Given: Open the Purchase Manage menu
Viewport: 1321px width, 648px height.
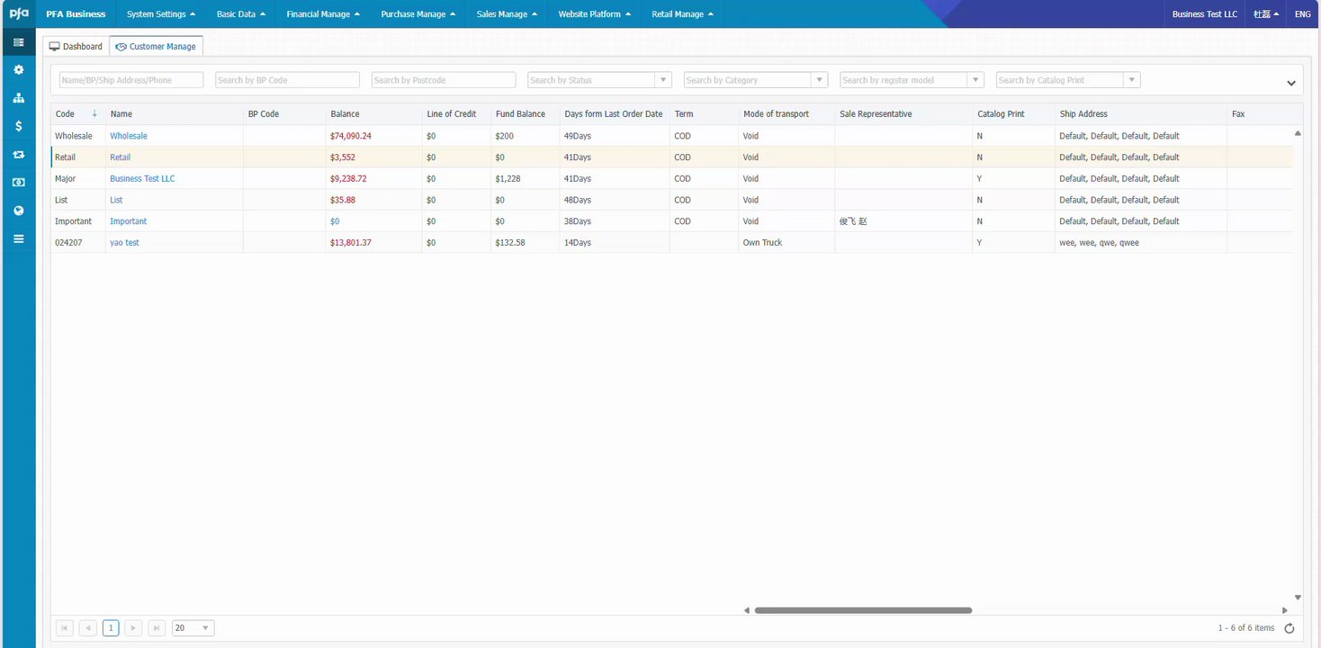Looking at the screenshot, I should [418, 14].
